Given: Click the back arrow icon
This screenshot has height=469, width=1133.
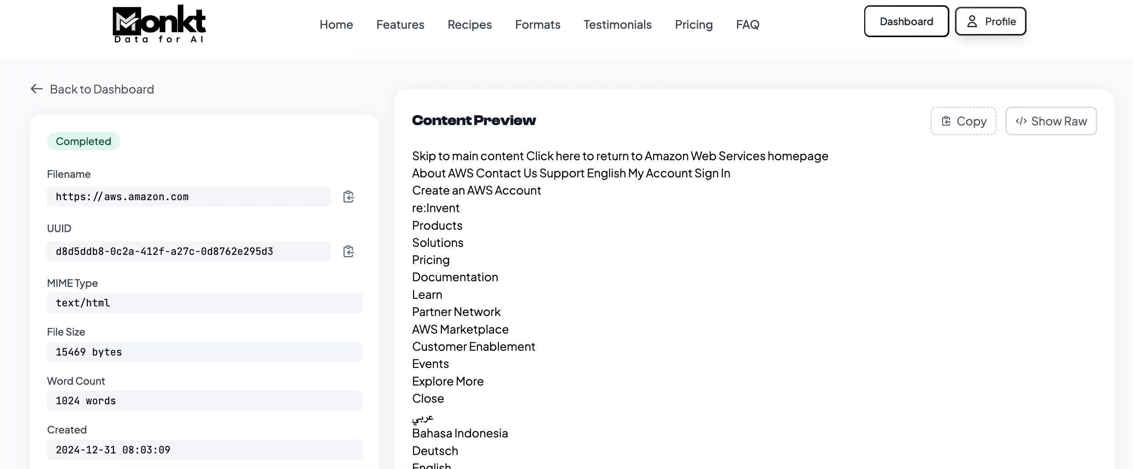Looking at the screenshot, I should click(x=36, y=89).
